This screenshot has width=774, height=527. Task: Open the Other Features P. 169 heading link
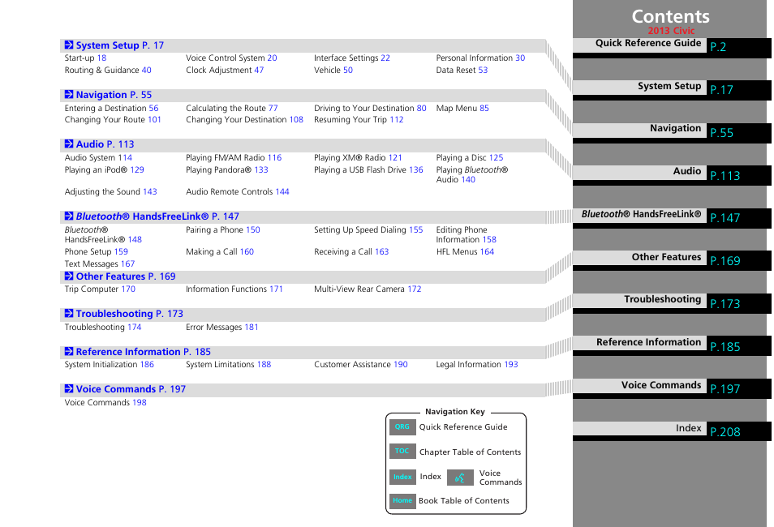126,276
